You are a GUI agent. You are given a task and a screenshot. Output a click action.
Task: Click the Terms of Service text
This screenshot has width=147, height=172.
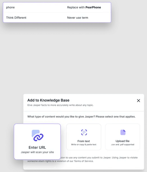click(84, 161)
